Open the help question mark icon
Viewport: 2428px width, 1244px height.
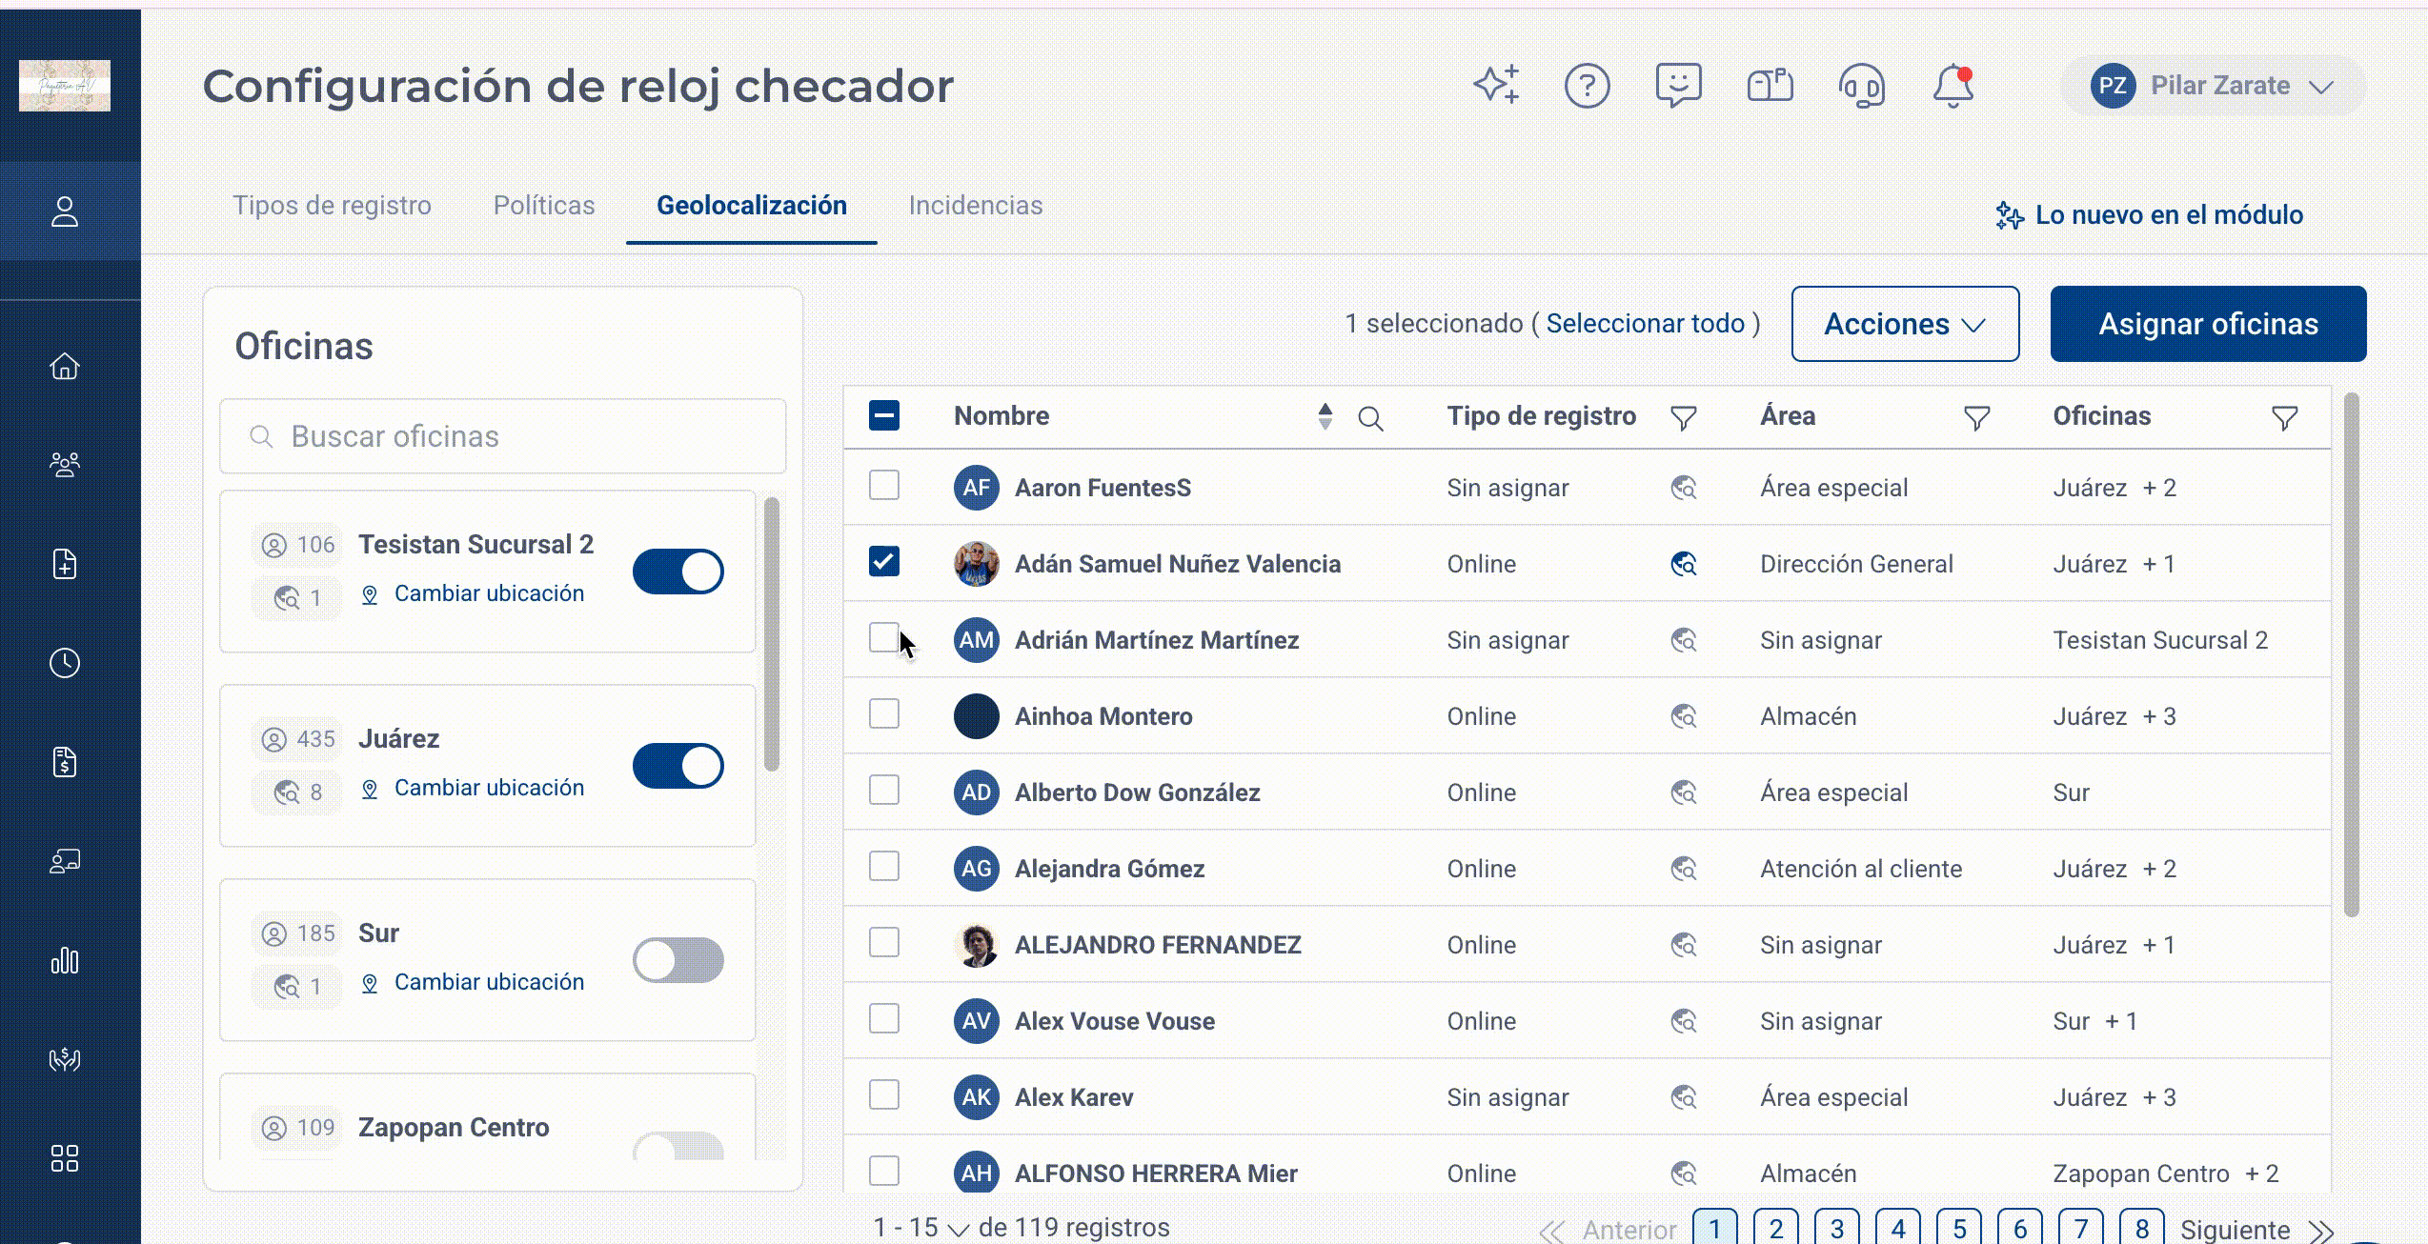1588,86
